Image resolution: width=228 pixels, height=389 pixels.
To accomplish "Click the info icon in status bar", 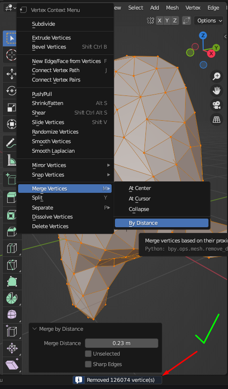I will [79, 380].
